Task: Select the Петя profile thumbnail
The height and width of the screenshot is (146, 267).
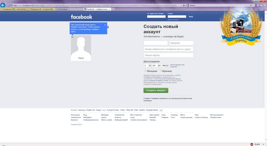Action: coord(81,48)
